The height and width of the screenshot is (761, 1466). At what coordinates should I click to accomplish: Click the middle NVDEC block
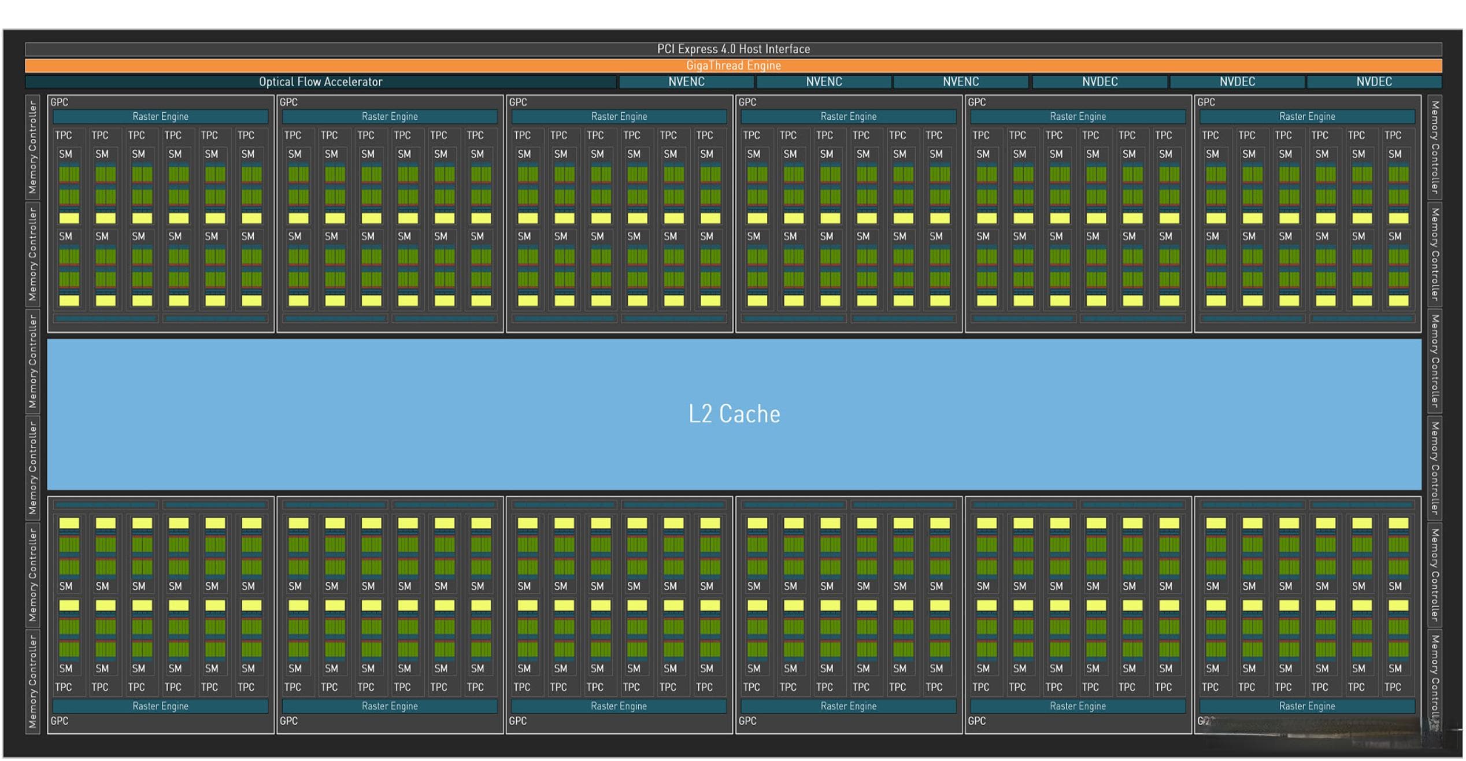click(x=1237, y=82)
